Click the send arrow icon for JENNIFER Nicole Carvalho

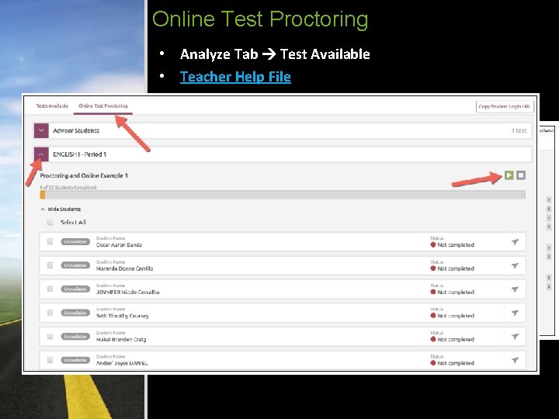515,289
